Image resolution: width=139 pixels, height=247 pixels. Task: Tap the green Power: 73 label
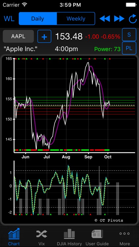(107, 49)
